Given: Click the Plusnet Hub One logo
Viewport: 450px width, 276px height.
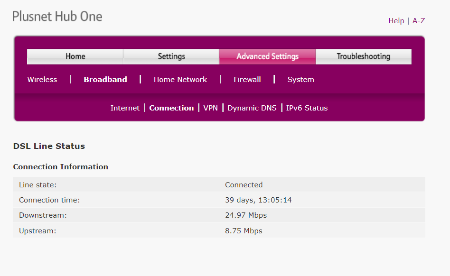Looking at the screenshot, I should (57, 17).
